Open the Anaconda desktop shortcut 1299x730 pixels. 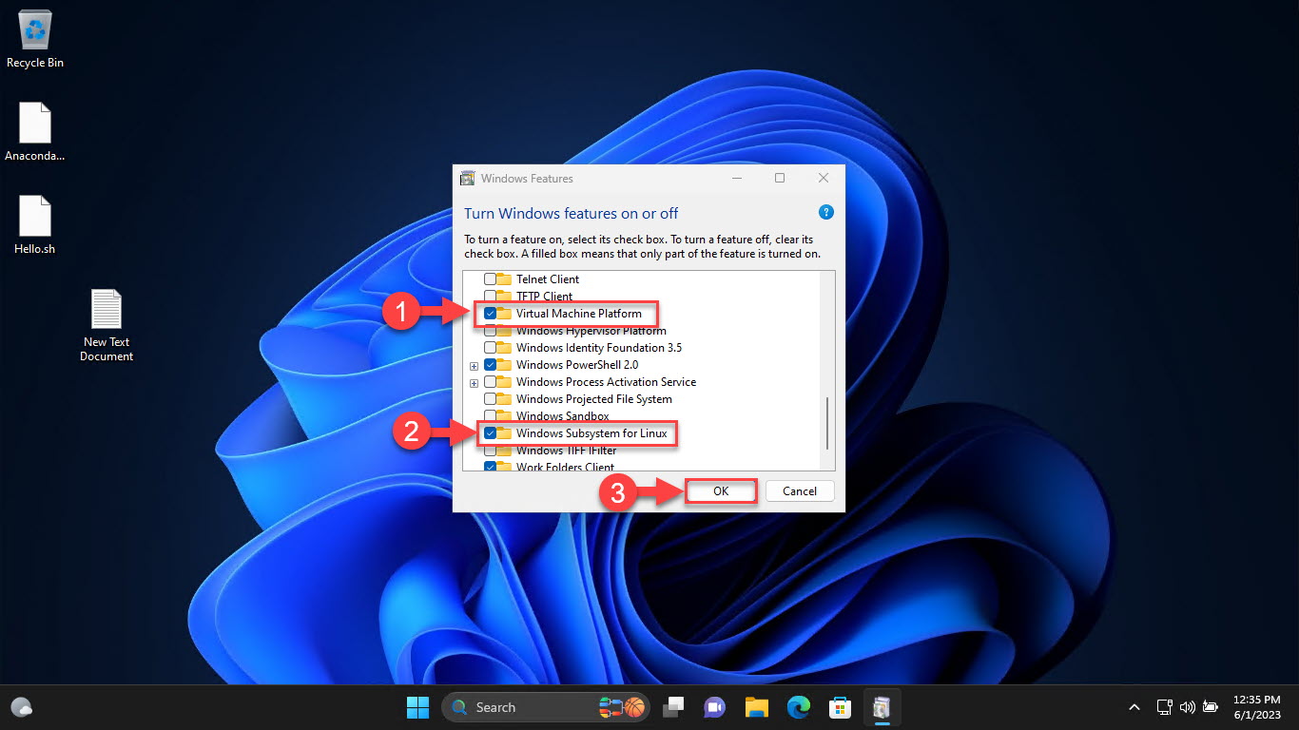click(34, 124)
